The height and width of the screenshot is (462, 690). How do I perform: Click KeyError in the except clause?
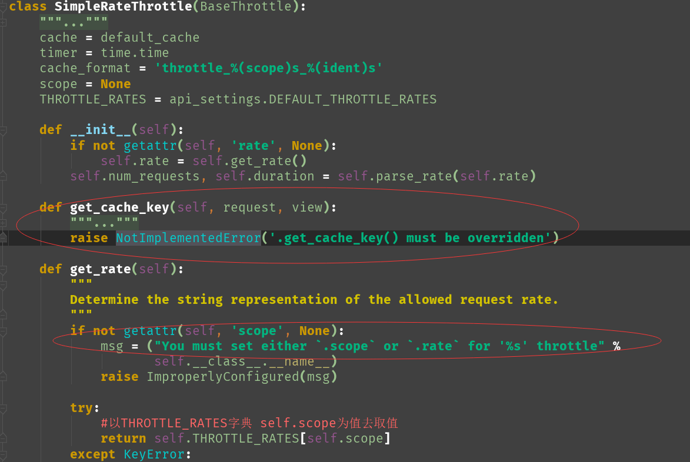tap(154, 454)
